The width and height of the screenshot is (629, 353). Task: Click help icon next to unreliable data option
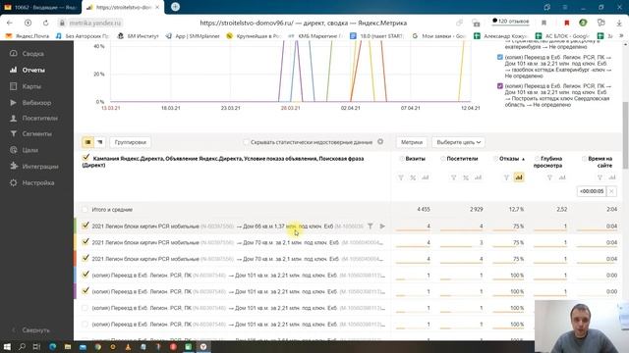[380, 141]
